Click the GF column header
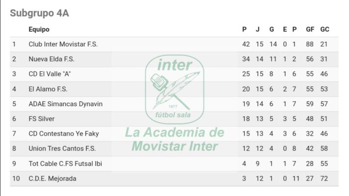349x196 pixels. coord(310,29)
